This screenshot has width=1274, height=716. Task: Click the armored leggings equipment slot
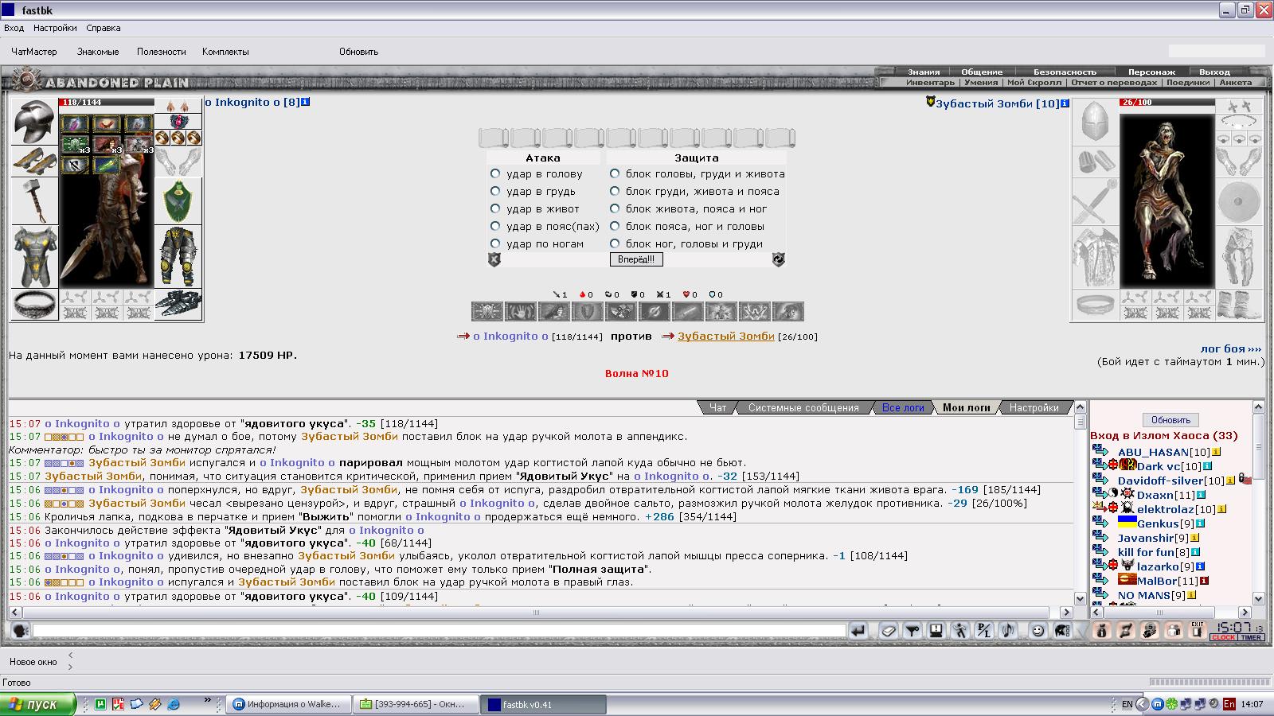point(178,257)
